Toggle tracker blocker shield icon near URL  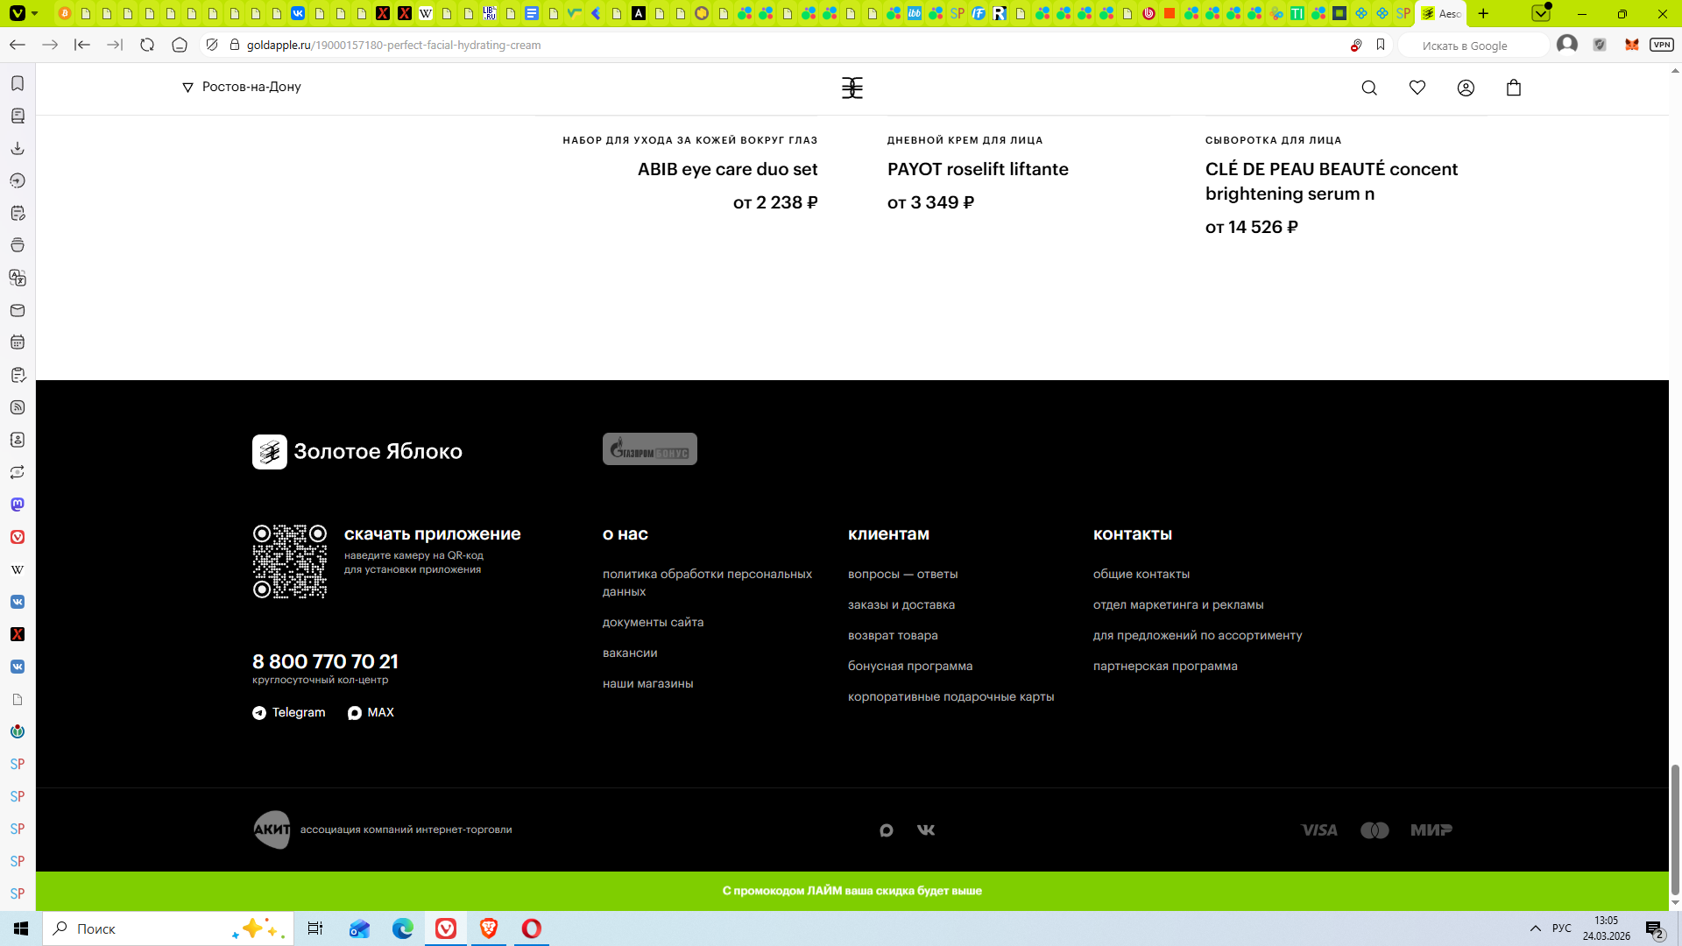coord(212,45)
